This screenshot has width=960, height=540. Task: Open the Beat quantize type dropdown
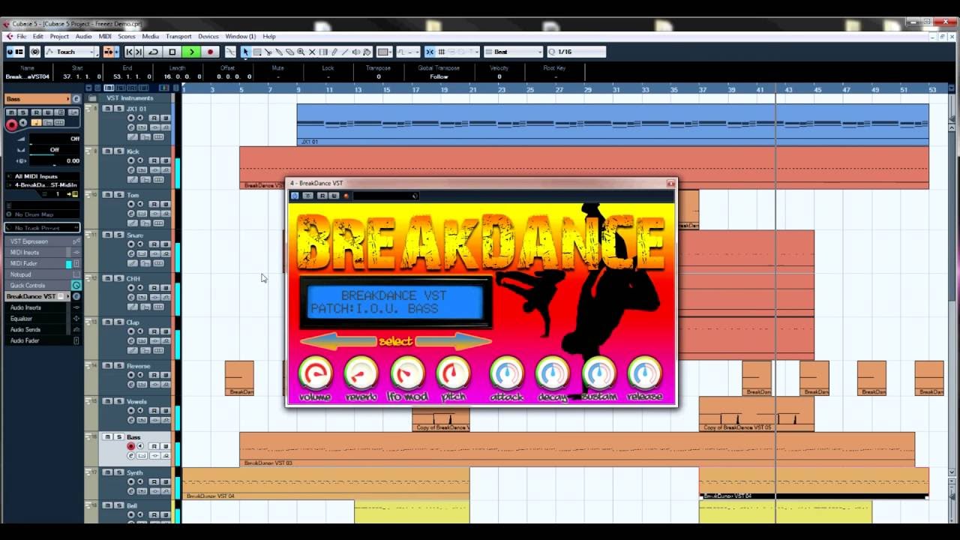pos(513,52)
